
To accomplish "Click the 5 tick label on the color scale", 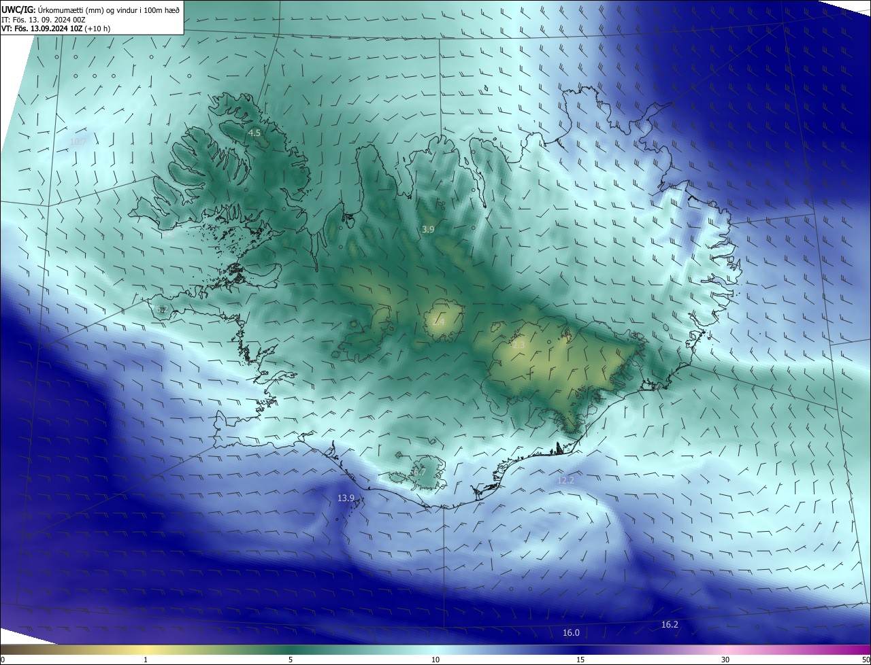I will (x=291, y=660).
